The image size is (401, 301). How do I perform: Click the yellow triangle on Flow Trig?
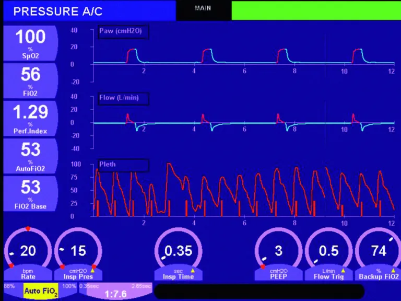[x=343, y=270]
